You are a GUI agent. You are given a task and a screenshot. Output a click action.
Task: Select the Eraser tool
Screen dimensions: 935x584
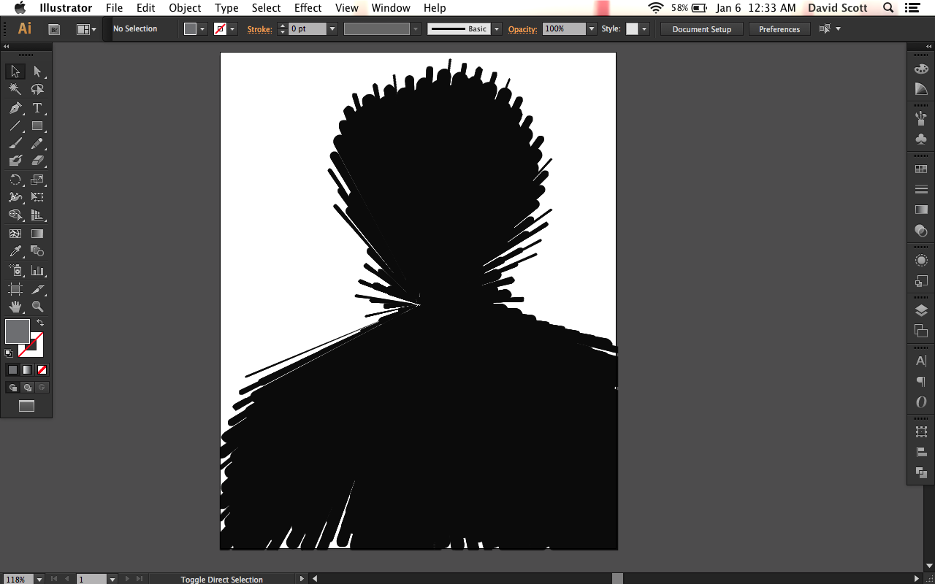(37, 161)
